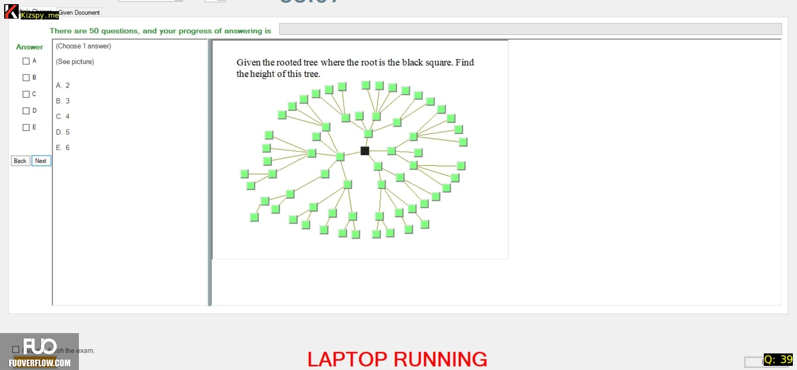Click the Q: 39 counter label
Screen dimensions: 797x370
tap(778, 359)
